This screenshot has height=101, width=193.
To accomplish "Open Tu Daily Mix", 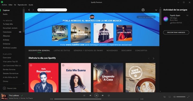I will [8, 24].
